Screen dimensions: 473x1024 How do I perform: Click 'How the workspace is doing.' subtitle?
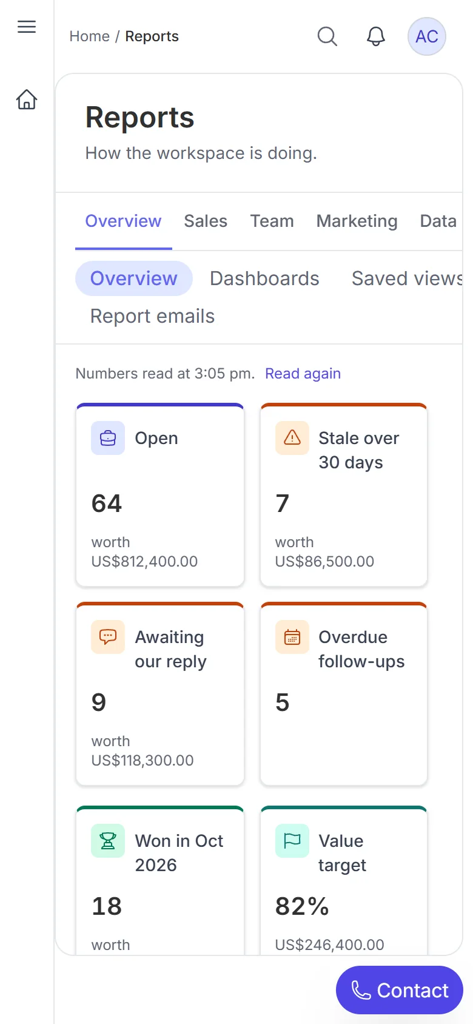pyautogui.click(x=201, y=153)
